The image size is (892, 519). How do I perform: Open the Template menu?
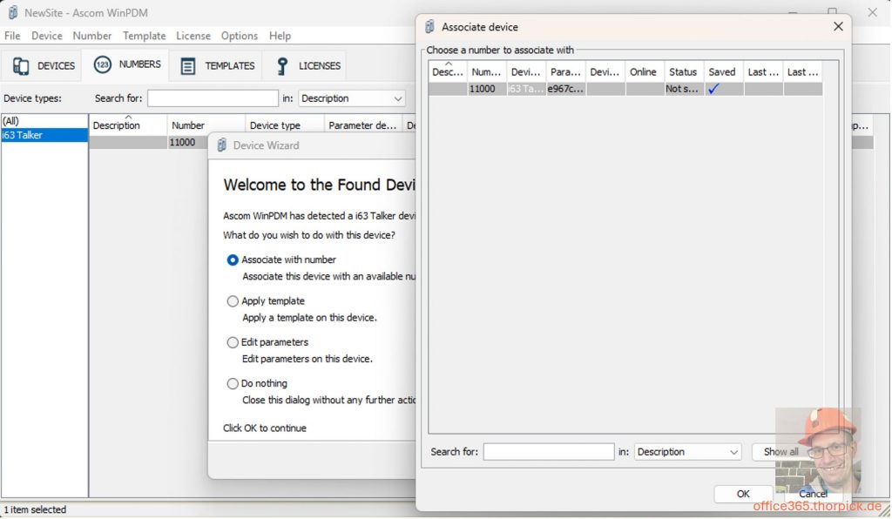pos(144,36)
